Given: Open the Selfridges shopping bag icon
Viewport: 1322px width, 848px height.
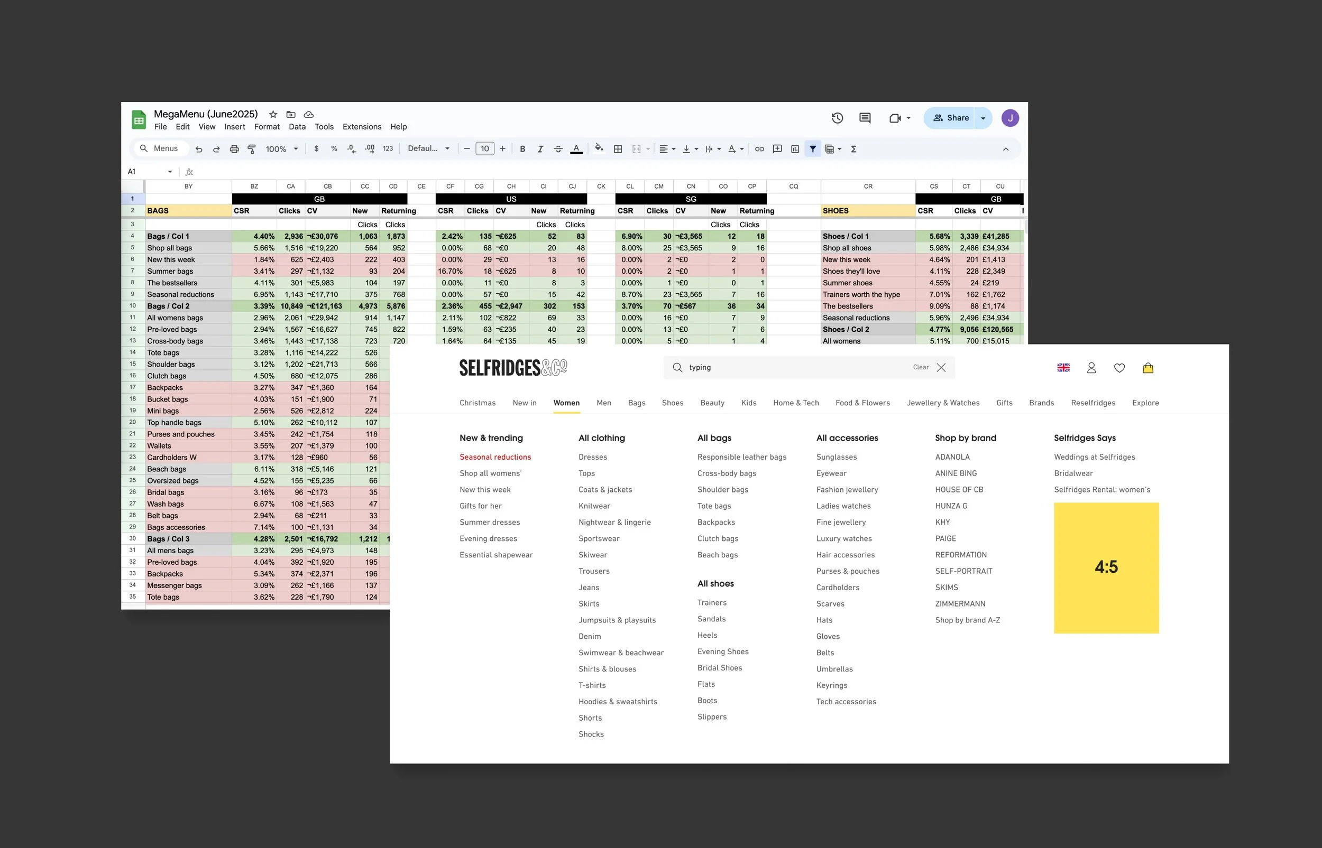Looking at the screenshot, I should click(x=1148, y=368).
